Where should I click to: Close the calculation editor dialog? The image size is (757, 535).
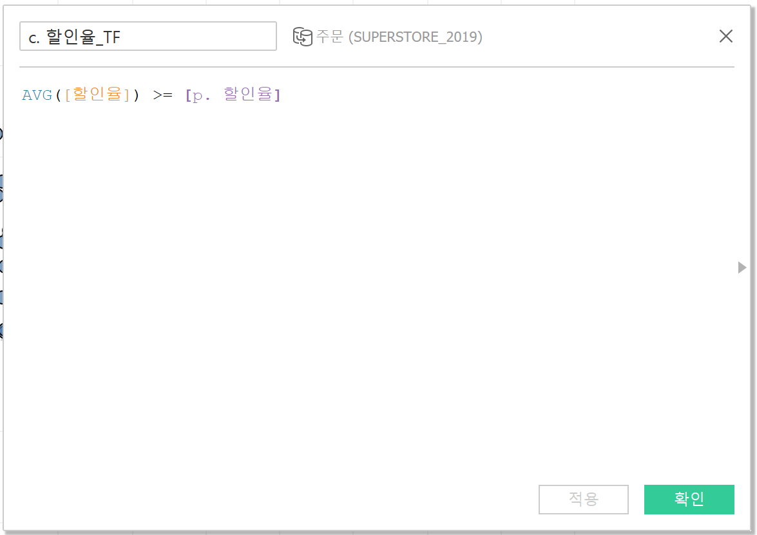[725, 36]
